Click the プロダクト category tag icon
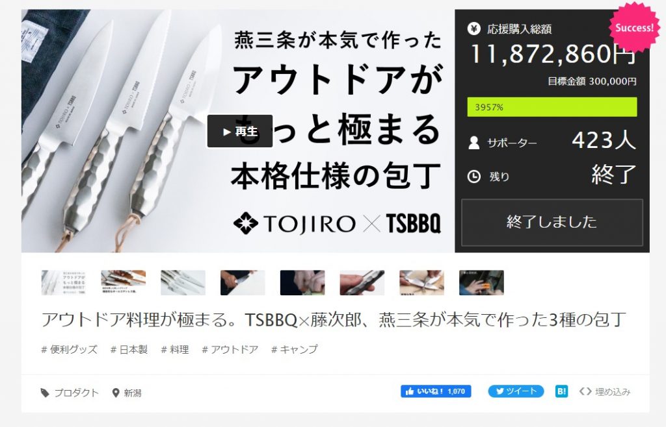This screenshot has height=427, width=666. (x=45, y=393)
